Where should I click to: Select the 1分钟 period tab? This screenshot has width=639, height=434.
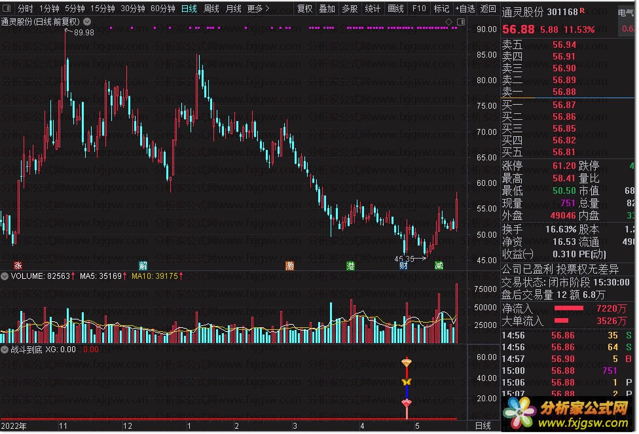(x=49, y=9)
